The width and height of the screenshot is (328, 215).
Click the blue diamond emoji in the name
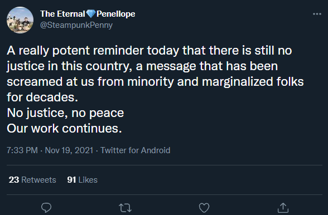(91, 14)
